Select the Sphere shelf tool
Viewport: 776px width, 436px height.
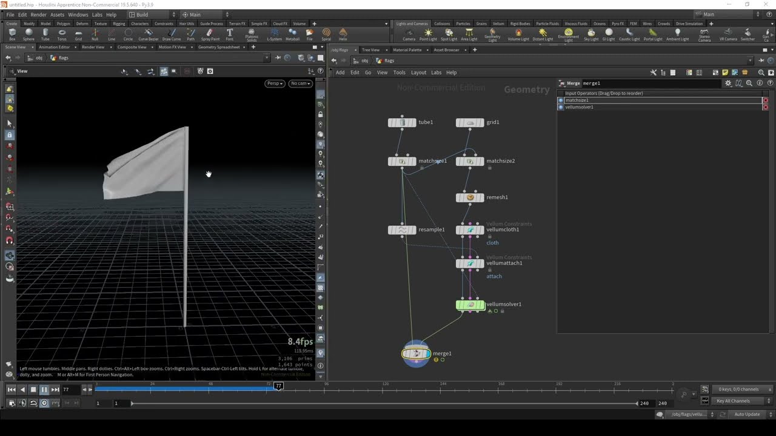click(28, 35)
